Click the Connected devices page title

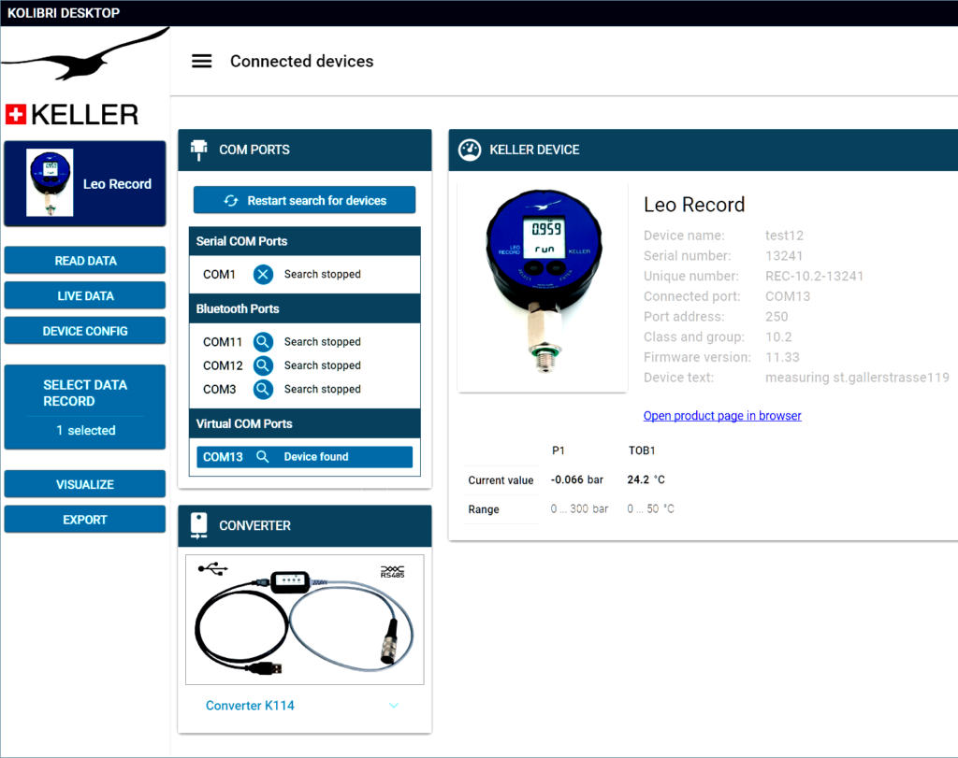pos(302,61)
